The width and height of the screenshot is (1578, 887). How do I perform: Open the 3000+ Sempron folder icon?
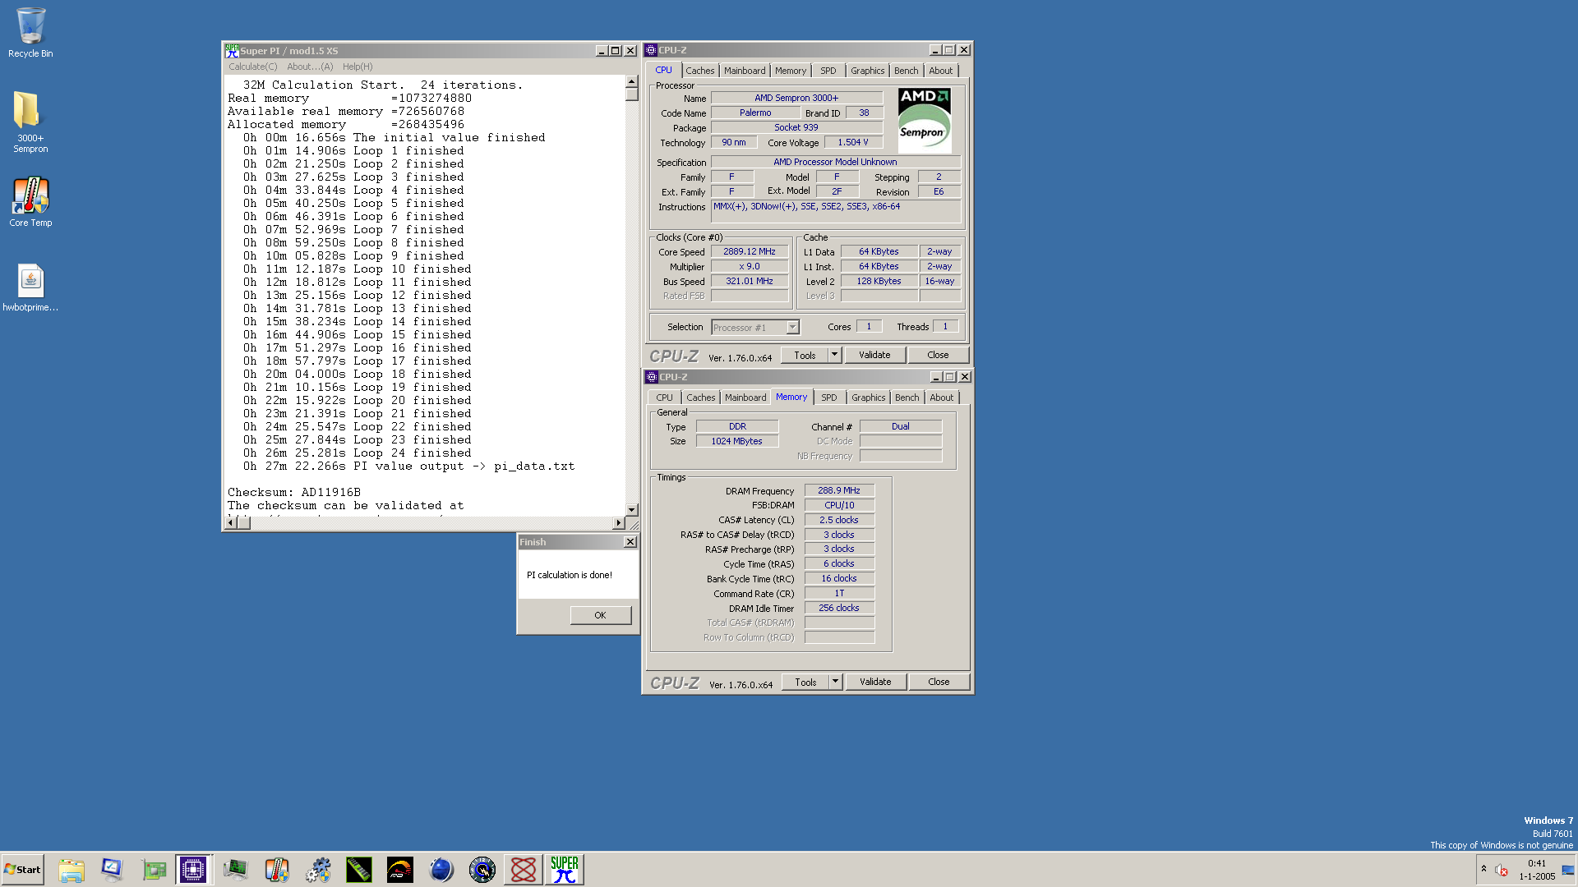pos(30,122)
